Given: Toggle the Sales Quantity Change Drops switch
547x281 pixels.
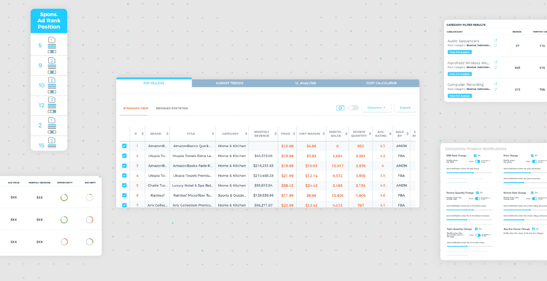Looking at the screenshot, I should [x=478, y=235].
